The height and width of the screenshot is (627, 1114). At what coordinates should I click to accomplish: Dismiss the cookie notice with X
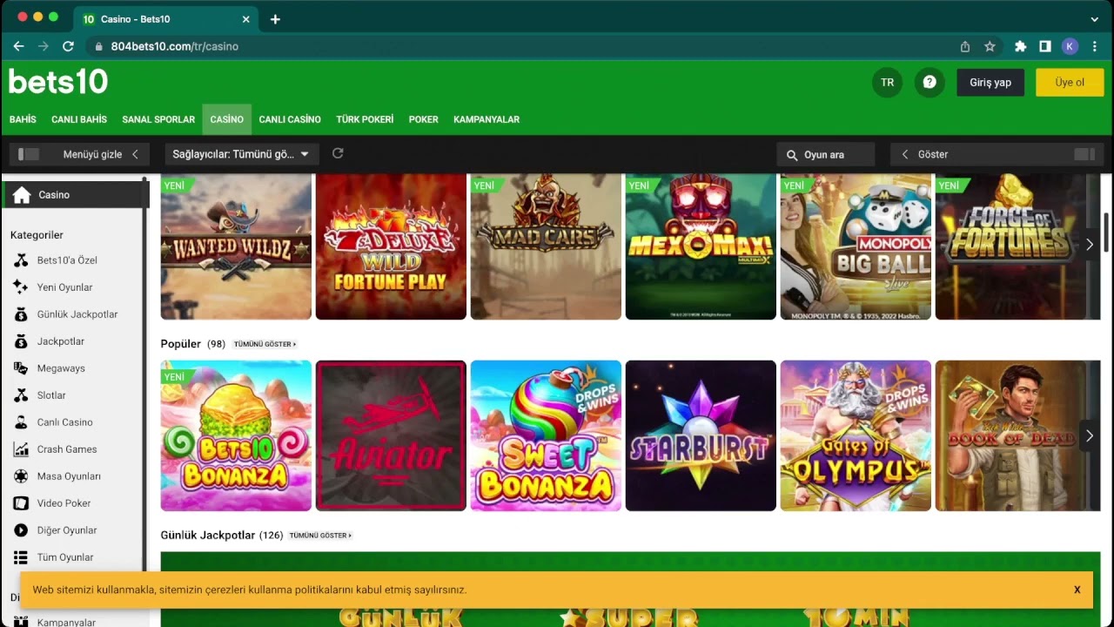[x=1077, y=590]
